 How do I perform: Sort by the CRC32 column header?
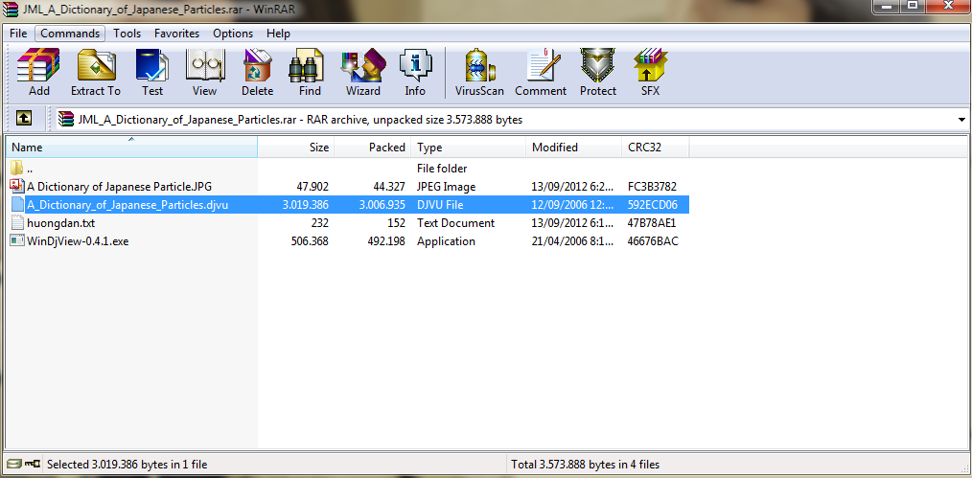(656, 148)
